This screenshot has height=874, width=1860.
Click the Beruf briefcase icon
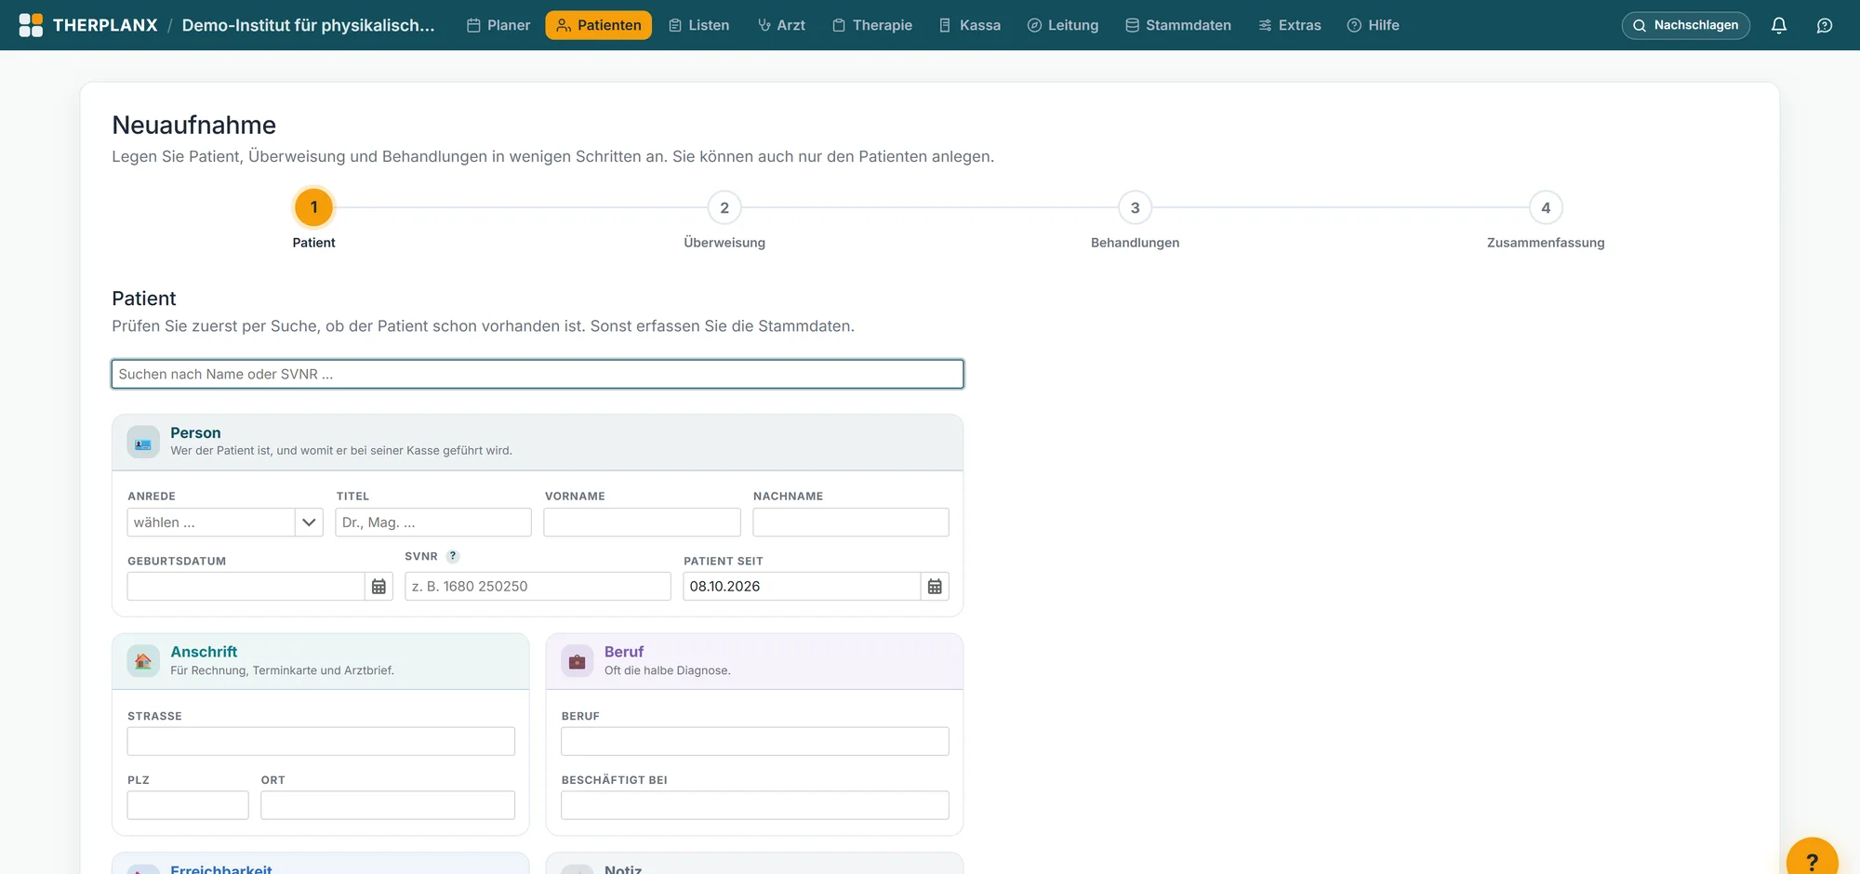pyautogui.click(x=577, y=661)
